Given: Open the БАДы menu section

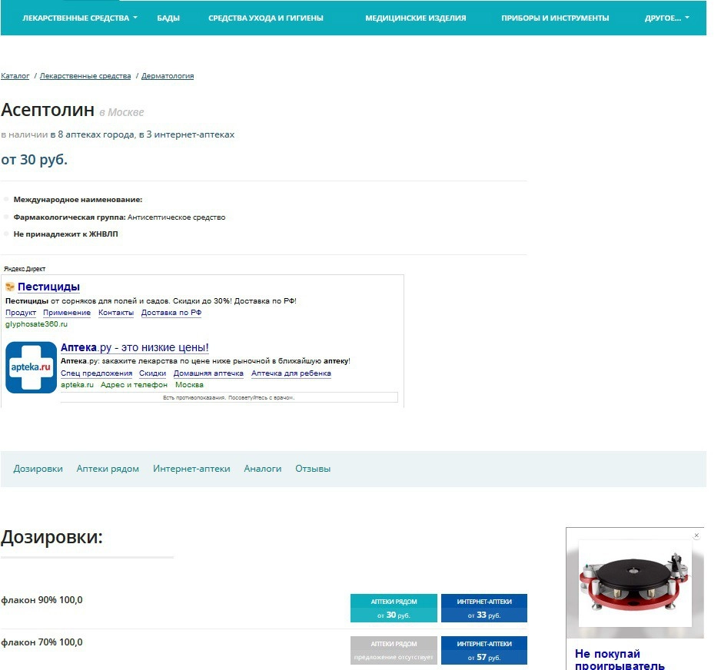Looking at the screenshot, I should tap(168, 18).
